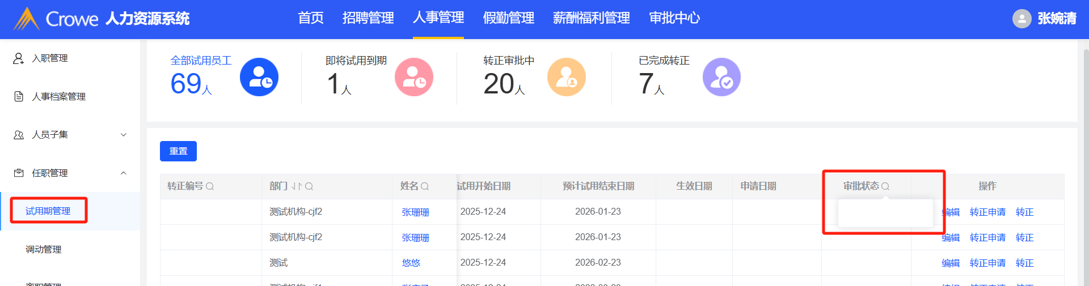Click the 试用开始日期 column header
Viewport: 1089px width, 286px height.
pos(484,186)
